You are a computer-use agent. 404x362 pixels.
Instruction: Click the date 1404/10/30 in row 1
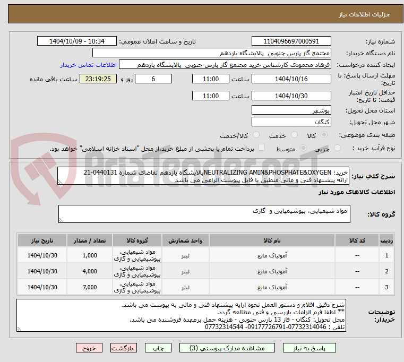[x=42, y=255]
